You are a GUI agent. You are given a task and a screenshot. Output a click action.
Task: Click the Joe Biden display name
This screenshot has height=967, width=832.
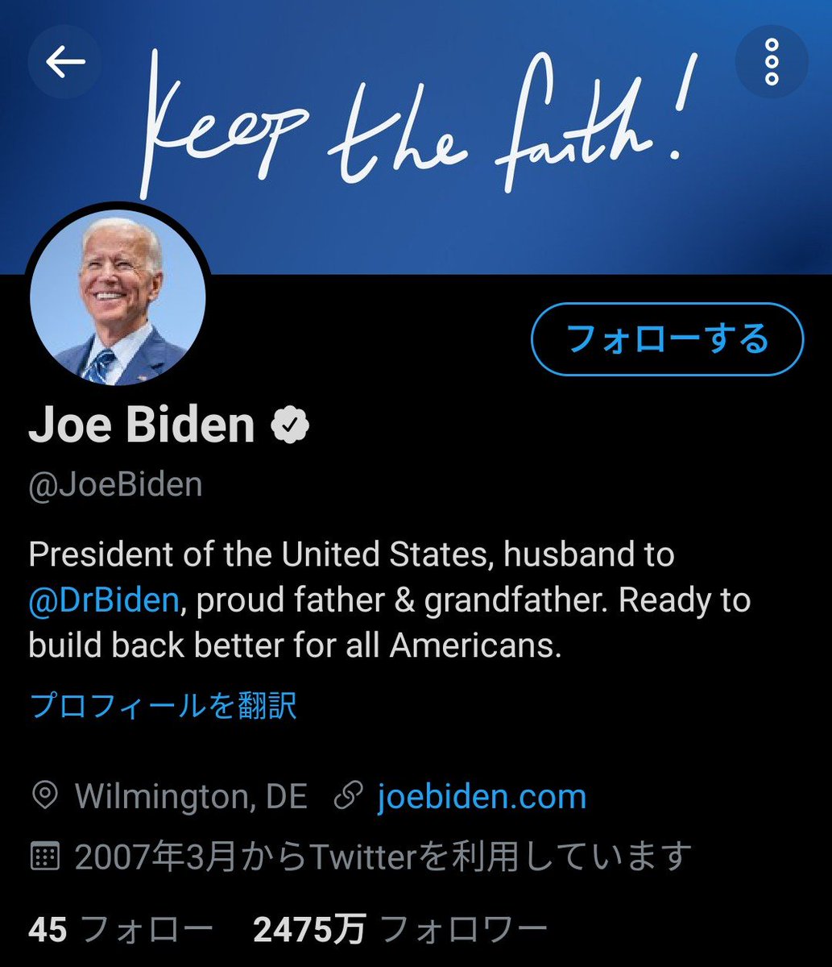[142, 425]
